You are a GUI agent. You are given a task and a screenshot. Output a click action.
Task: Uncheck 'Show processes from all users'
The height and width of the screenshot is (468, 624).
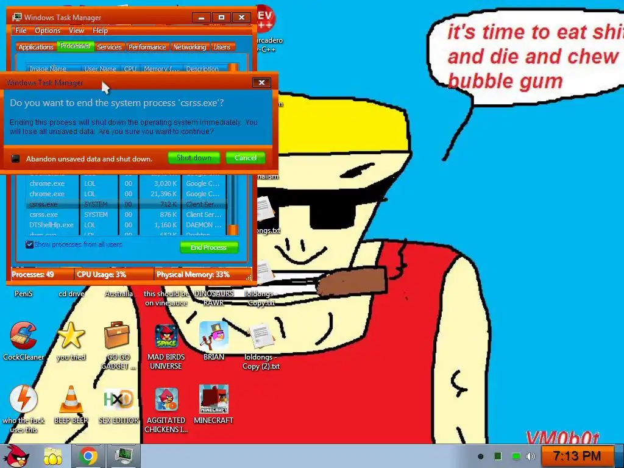[x=29, y=244]
